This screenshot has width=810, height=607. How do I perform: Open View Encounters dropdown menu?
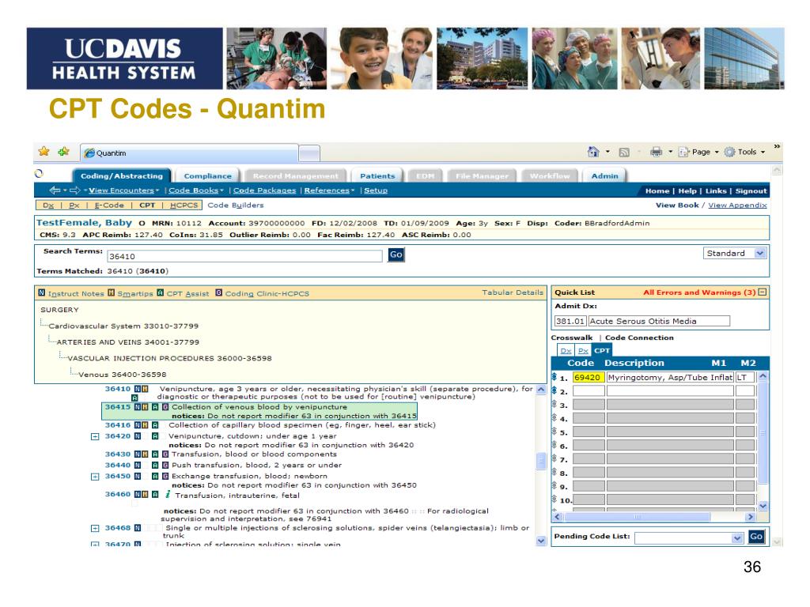124,190
